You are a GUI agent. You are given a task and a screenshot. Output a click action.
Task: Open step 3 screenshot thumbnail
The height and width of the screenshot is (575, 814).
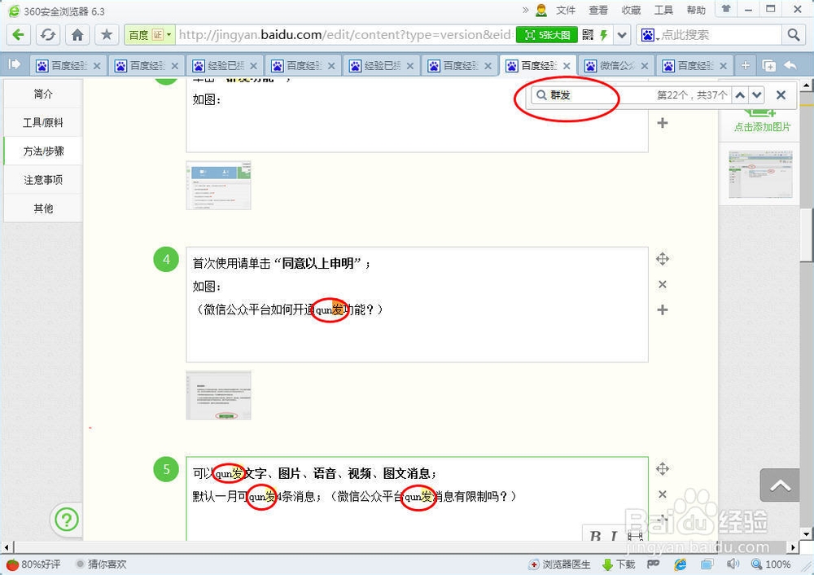[x=218, y=186]
